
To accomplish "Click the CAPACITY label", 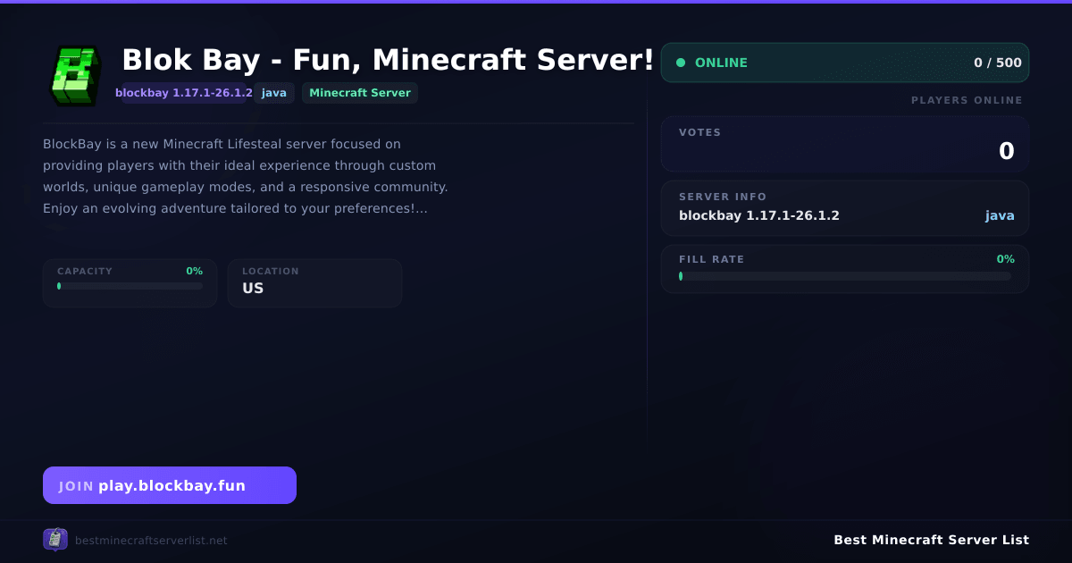I will [85, 271].
